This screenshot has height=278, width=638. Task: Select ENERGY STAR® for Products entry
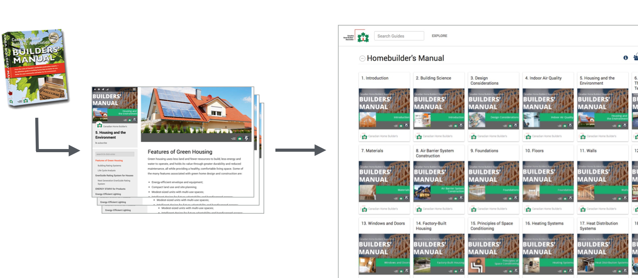pos(110,189)
